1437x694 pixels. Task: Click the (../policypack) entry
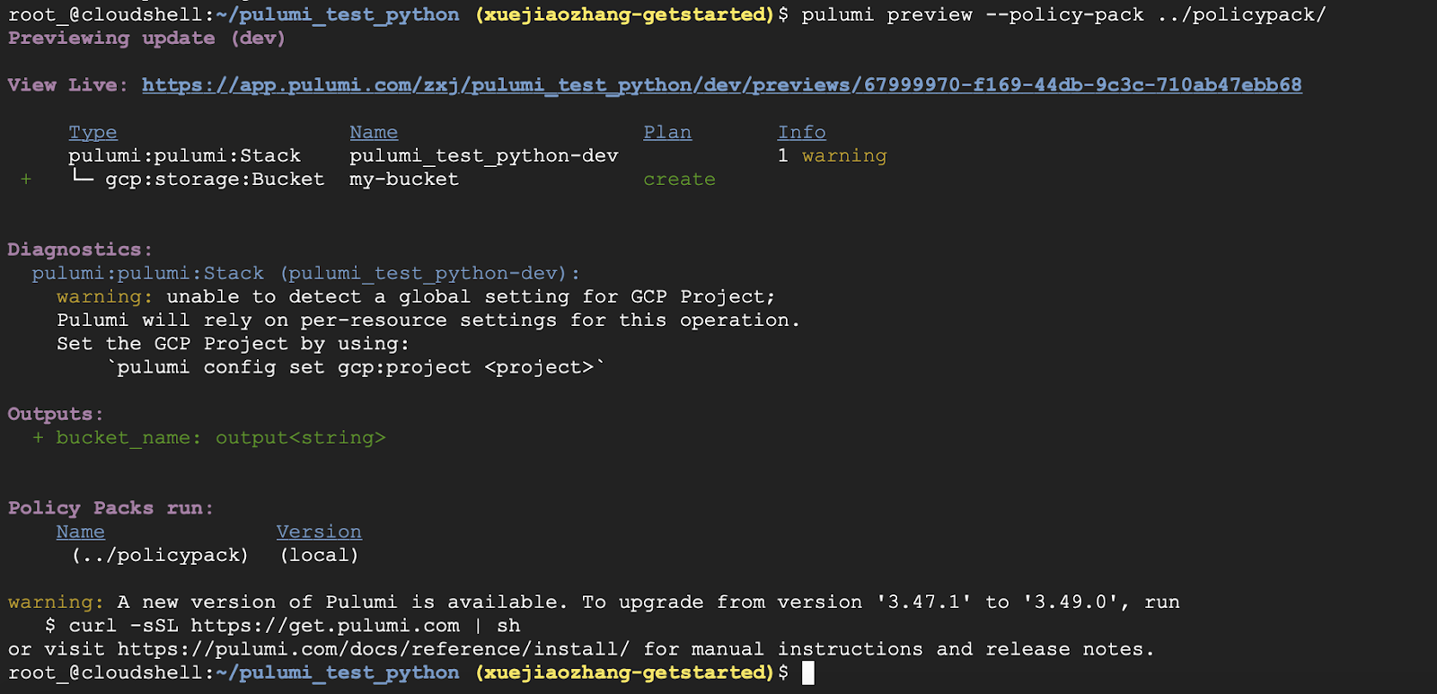[x=160, y=556]
